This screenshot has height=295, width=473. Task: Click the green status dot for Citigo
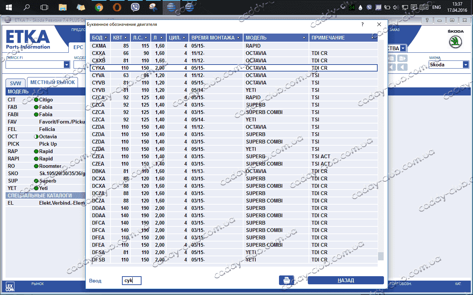tap(36, 100)
